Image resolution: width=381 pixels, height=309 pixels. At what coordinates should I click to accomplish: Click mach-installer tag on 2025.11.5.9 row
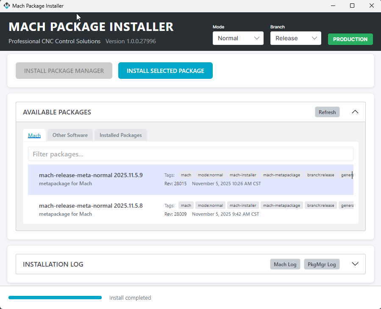coord(243,175)
